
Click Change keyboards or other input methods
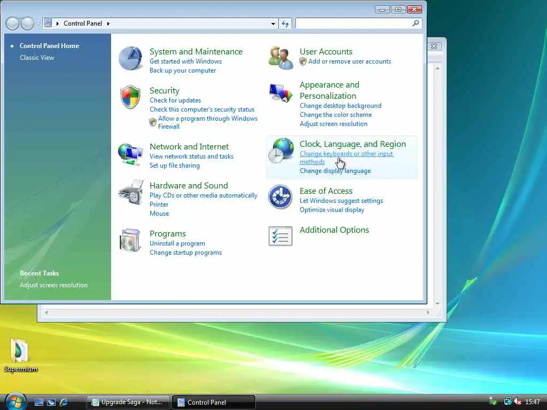(x=346, y=157)
